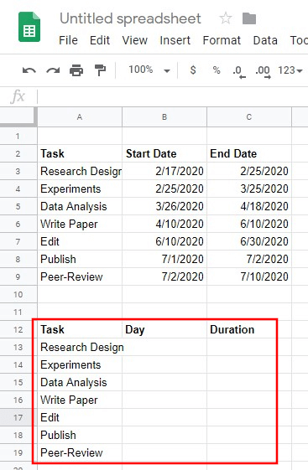Click the redo arrow icon
The width and height of the screenshot is (308, 470).
[53, 70]
